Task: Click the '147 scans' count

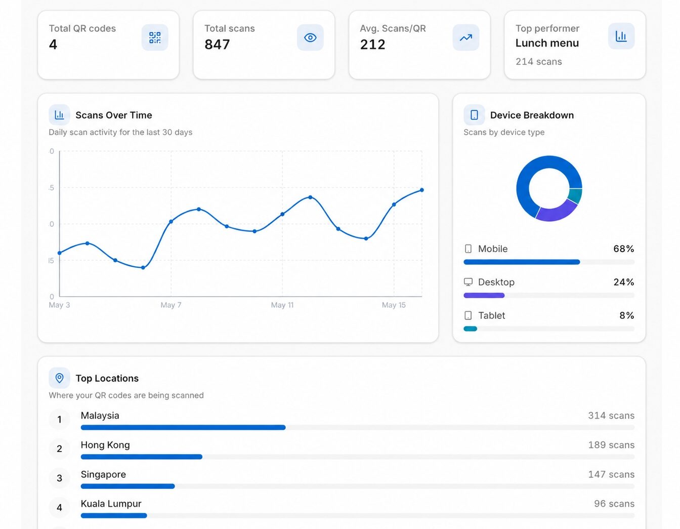Action: (611, 474)
